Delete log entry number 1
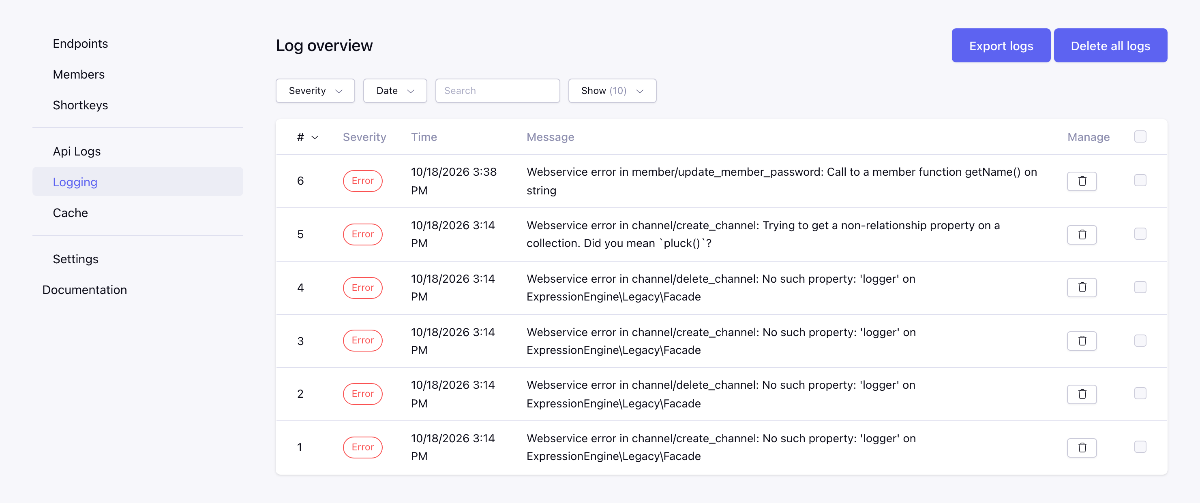Viewport: 1200px width, 503px height. [x=1082, y=448]
